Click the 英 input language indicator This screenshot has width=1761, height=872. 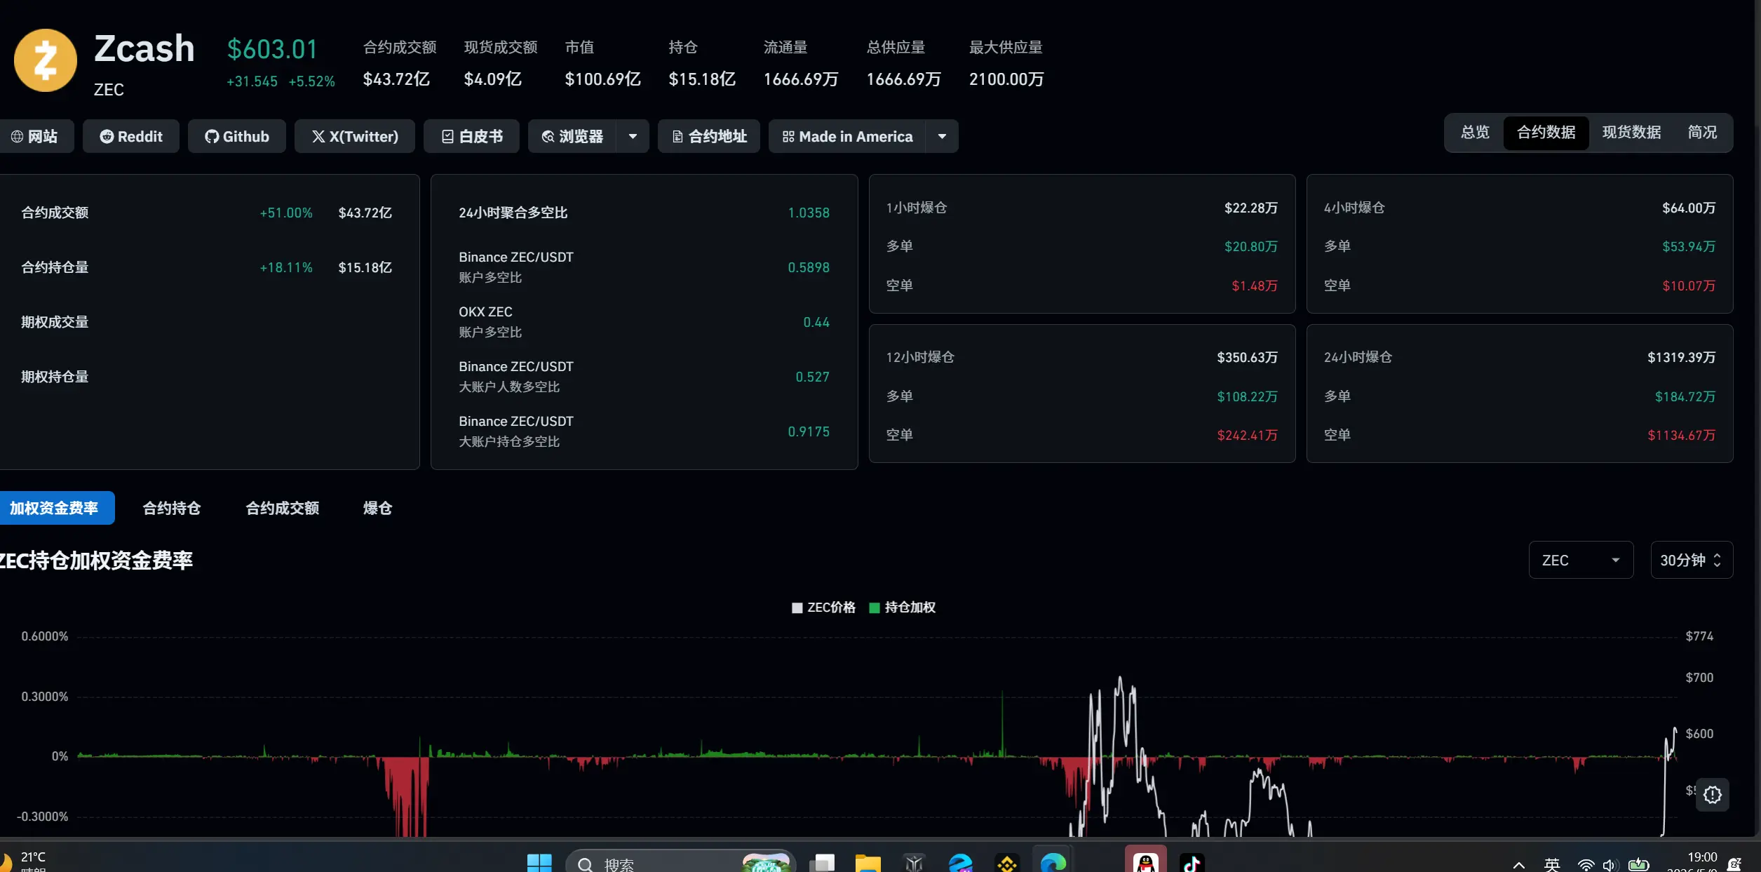click(1552, 865)
